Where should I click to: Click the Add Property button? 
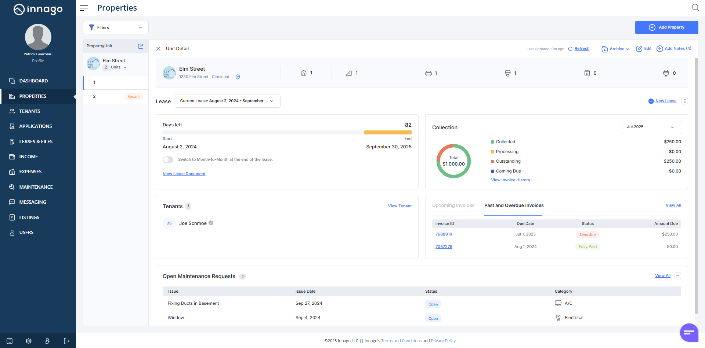click(x=666, y=27)
